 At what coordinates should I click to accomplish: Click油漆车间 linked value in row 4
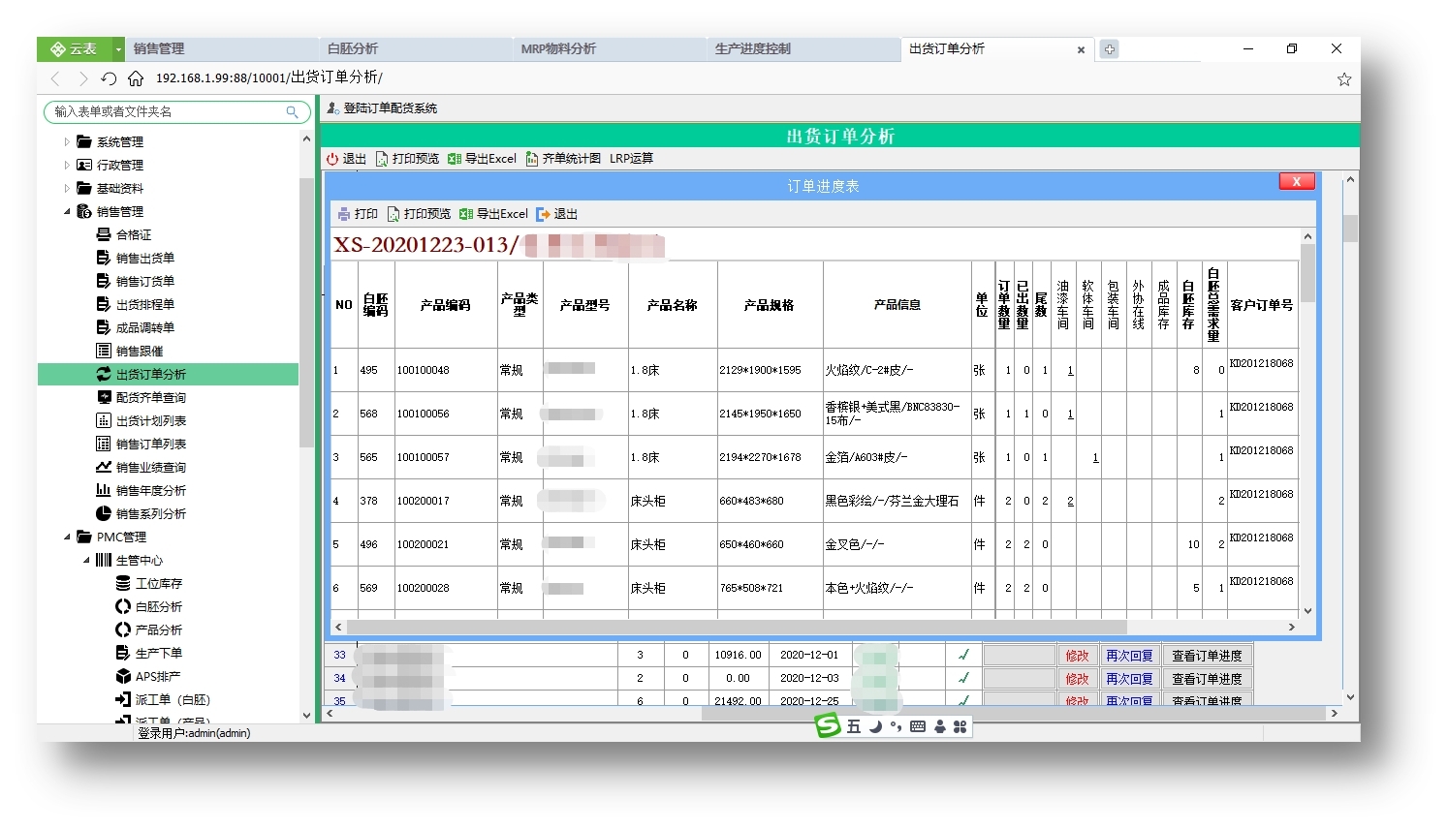pos(1070,501)
